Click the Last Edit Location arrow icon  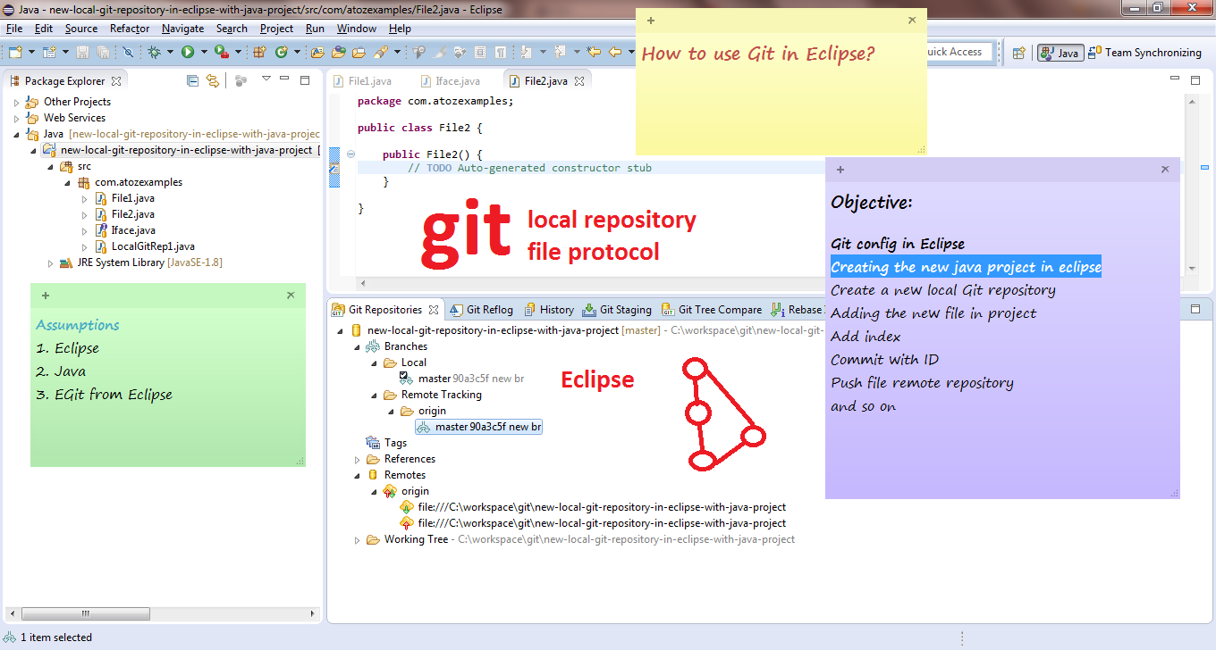[x=593, y=53]
